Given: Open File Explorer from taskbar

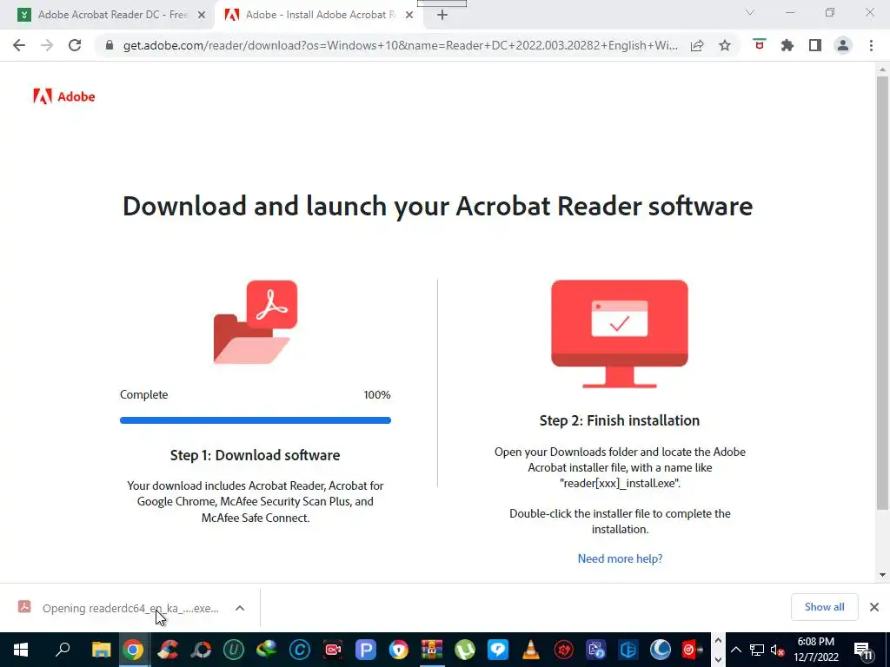Looking at the screenshot, I should pyautogui.click(x=101, y=650).
